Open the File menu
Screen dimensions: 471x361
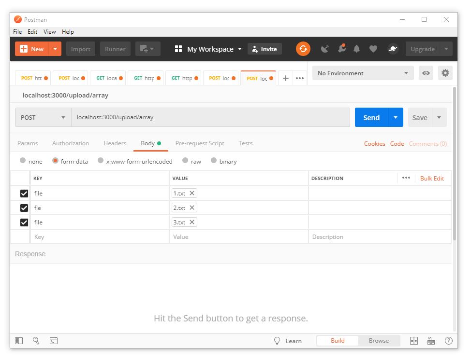pyautogui.click(x=17, y=32)
